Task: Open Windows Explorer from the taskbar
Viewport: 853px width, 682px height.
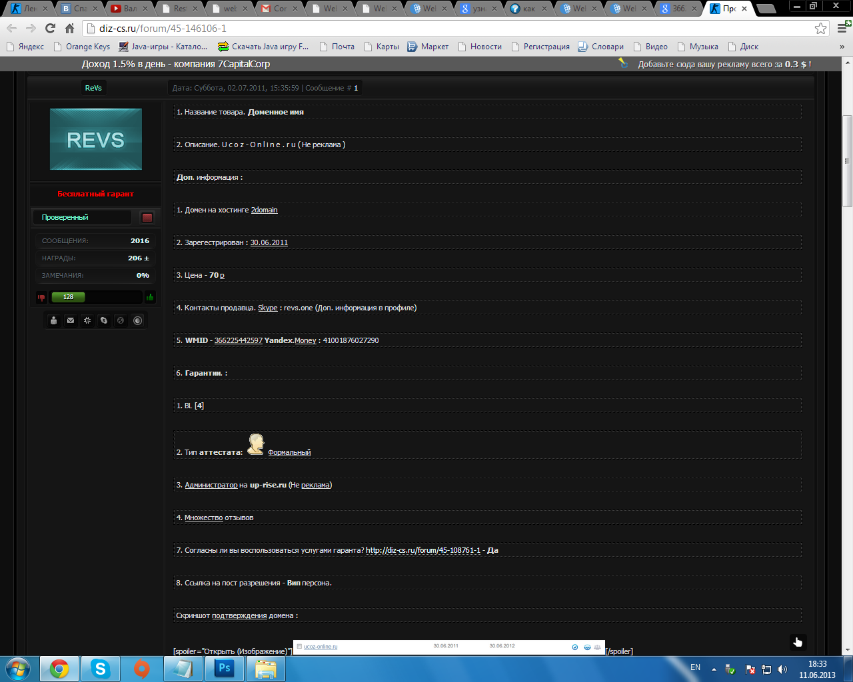Action: coord(266,669)
